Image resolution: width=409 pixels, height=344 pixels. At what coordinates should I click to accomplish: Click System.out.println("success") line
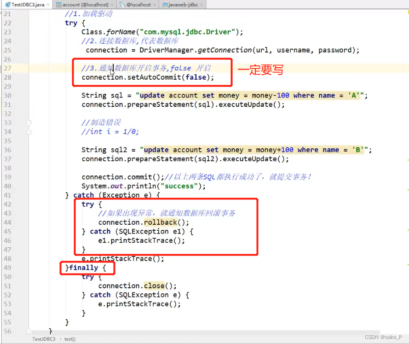(144, 186)
